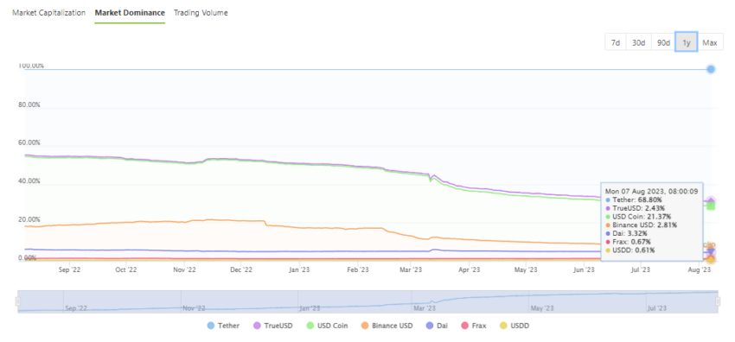Click the left navigator range handle
Image resolution: width=735 pixels, height=342 pixels.
[x=18, y=301]
